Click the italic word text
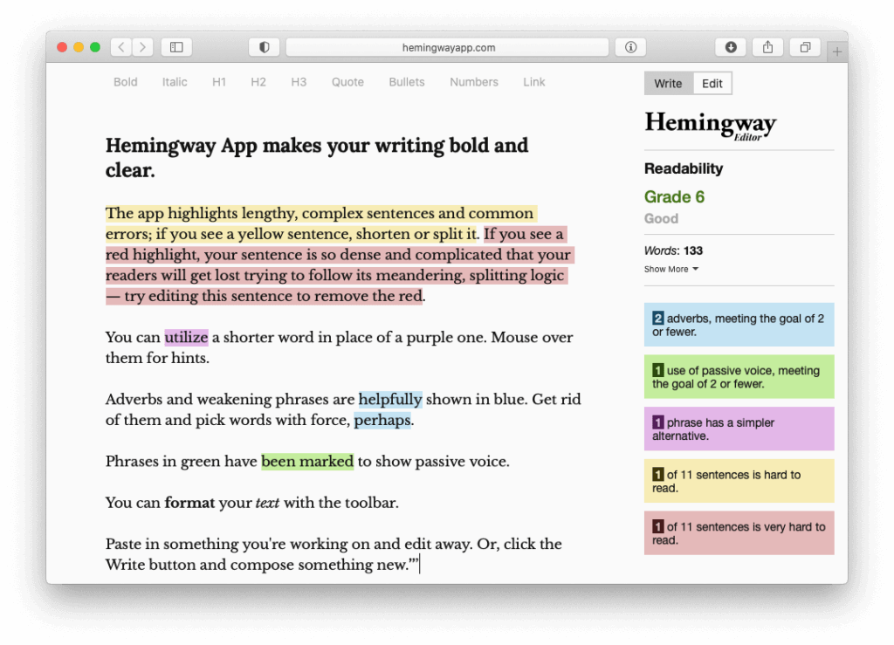The height and width of the screenshot is (645, 894). click(267, 503)
